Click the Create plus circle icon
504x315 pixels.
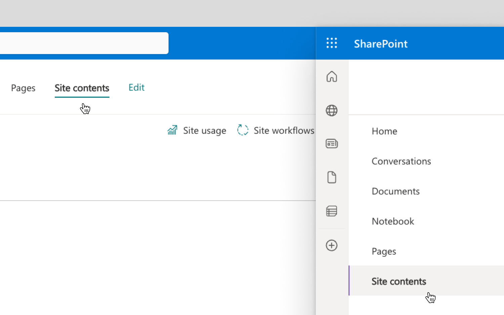click(x=332, y=245)
